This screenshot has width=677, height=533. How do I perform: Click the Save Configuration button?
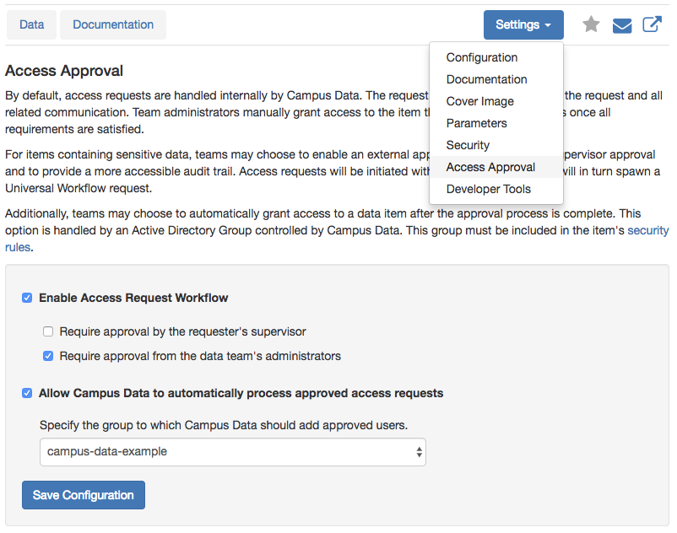coord(84,495)
